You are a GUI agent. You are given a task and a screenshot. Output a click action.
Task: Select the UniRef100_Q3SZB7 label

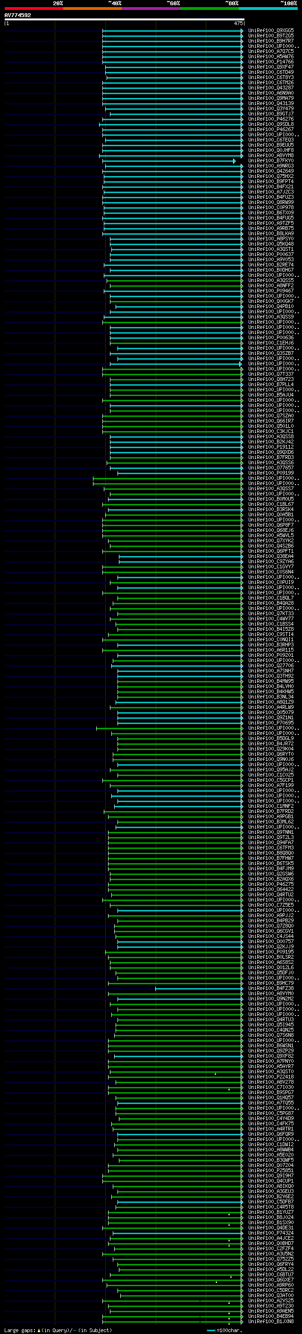click(x=271, y=353)
